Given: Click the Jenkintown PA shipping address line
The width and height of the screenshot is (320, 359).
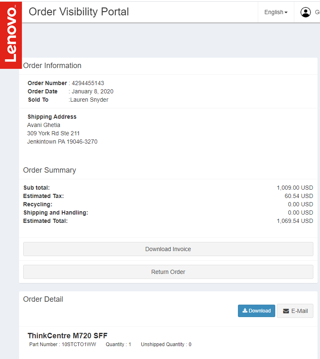Looking at the screenshot, I should tap(62, 142).
